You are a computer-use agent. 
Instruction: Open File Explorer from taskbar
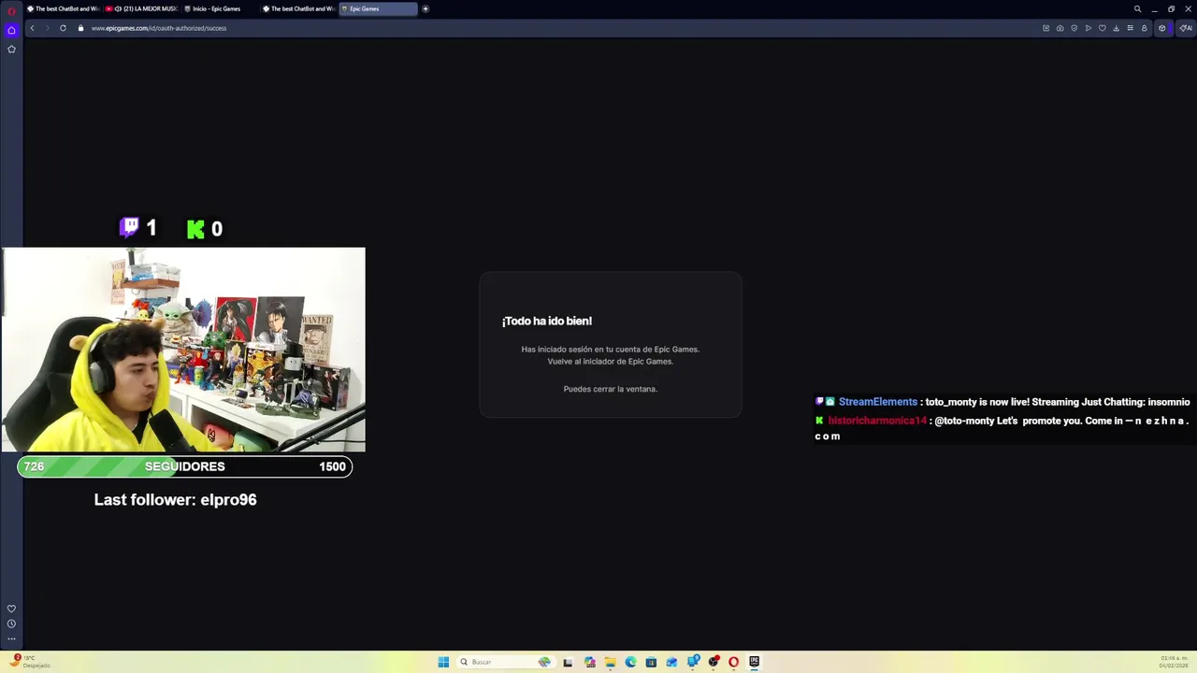pyautogui.click(x=610, y=662)
